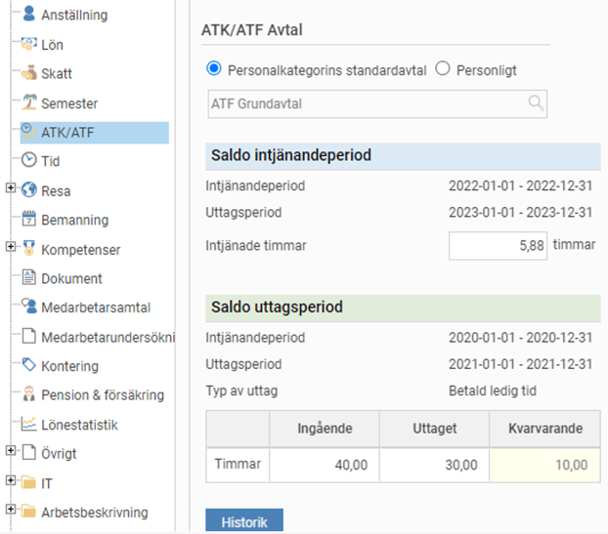Click the search magnifier in ATF Grundavtal field
The image size is (608, 534).
pos(536,103)
